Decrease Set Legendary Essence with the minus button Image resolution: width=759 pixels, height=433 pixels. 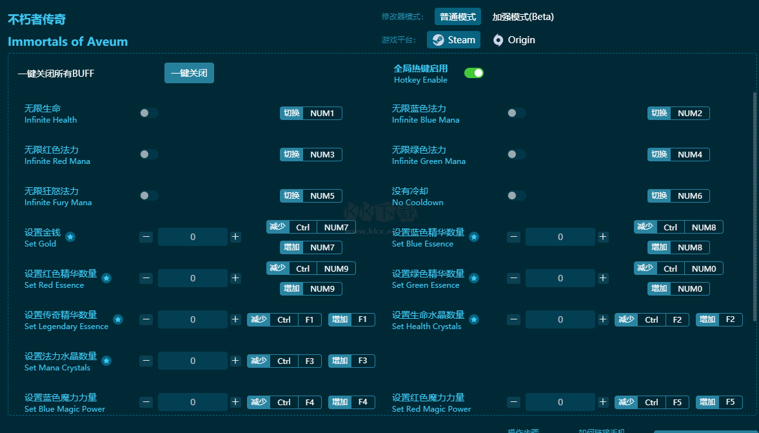click(146, 319)
